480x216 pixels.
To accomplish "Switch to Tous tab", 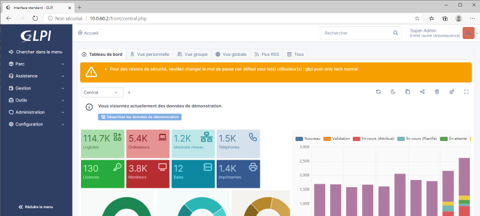I will pos(295,55).
